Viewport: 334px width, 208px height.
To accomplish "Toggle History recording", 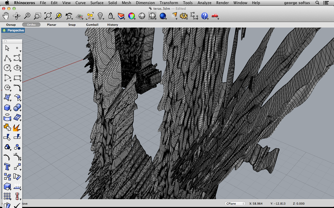I will click(113, 25).
